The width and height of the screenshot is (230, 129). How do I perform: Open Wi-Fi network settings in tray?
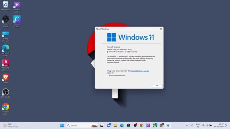203,125
